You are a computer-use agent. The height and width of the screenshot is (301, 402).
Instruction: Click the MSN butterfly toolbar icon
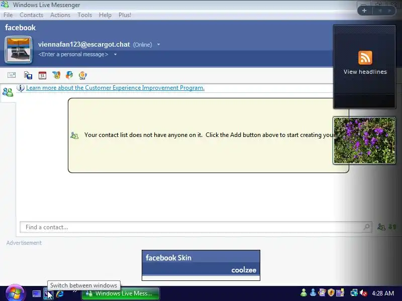(x=56, y=75)
